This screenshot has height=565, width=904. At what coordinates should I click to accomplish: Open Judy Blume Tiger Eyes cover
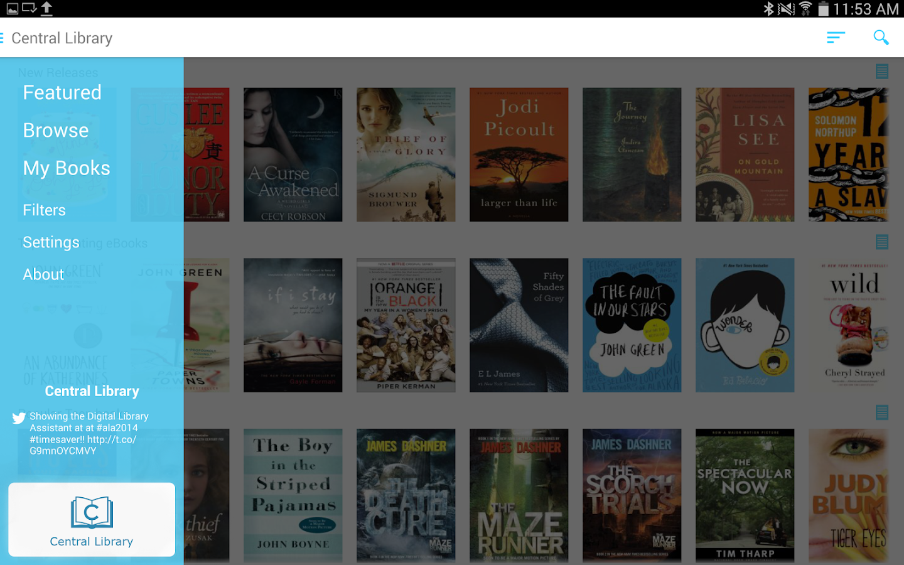click(x=849, y=496)
